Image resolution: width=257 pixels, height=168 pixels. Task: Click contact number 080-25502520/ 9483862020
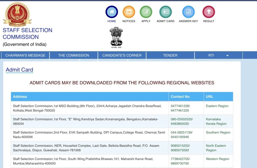pyautogui.click(x=182, y=121)
